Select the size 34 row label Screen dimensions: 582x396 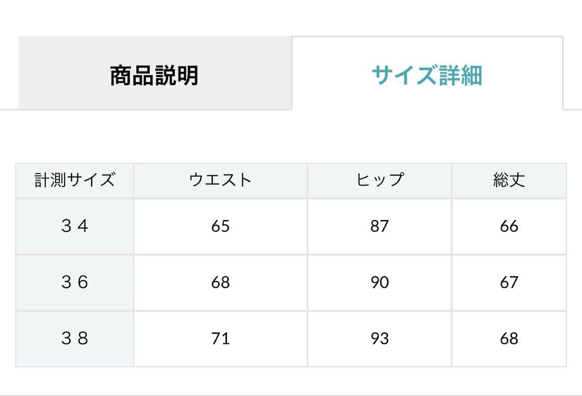pyautogui.click(x=74, y=226)
